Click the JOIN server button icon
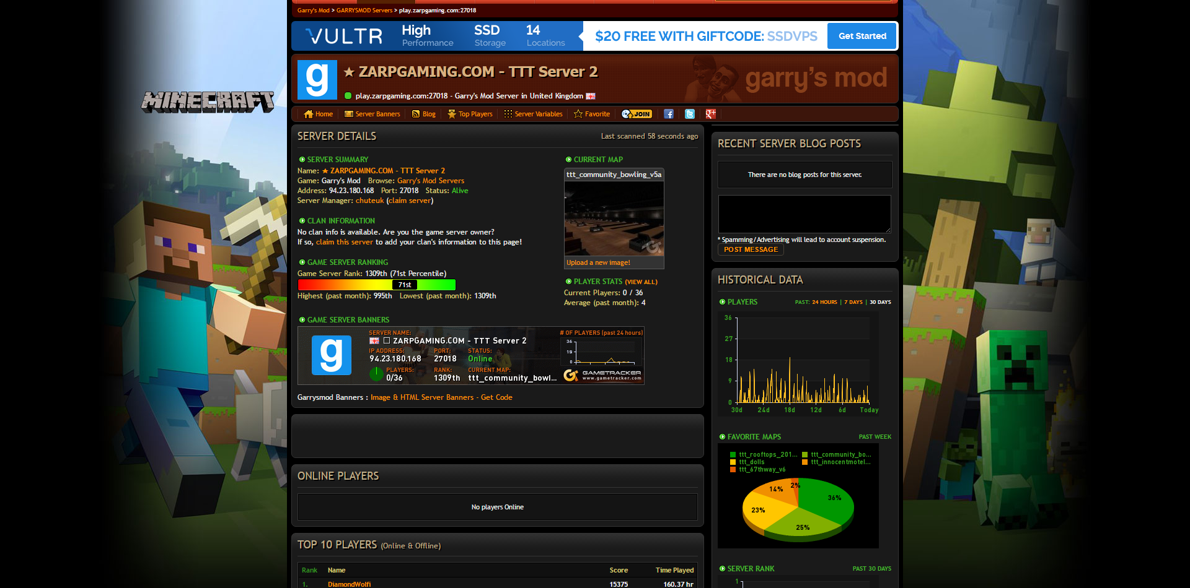1190x588 pixels. click(637, 114)
